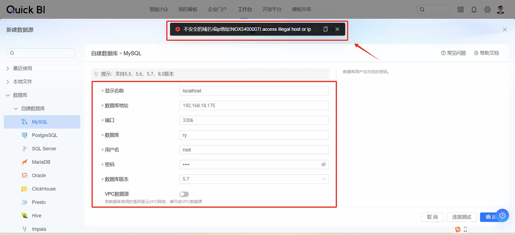Open the floating help question button
515x235 pixels.
502,215
